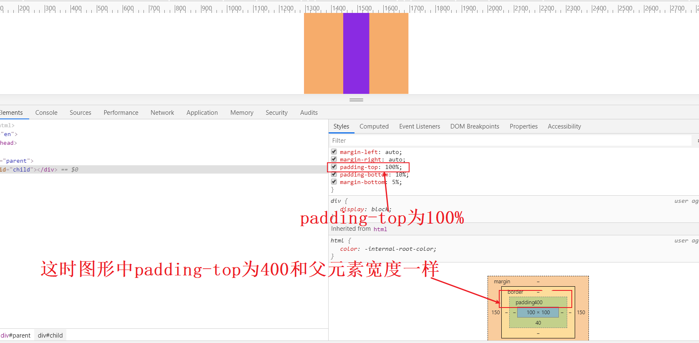Switch to the Memory tab
This screenshot has height=343, width=699.
point(242,113)
